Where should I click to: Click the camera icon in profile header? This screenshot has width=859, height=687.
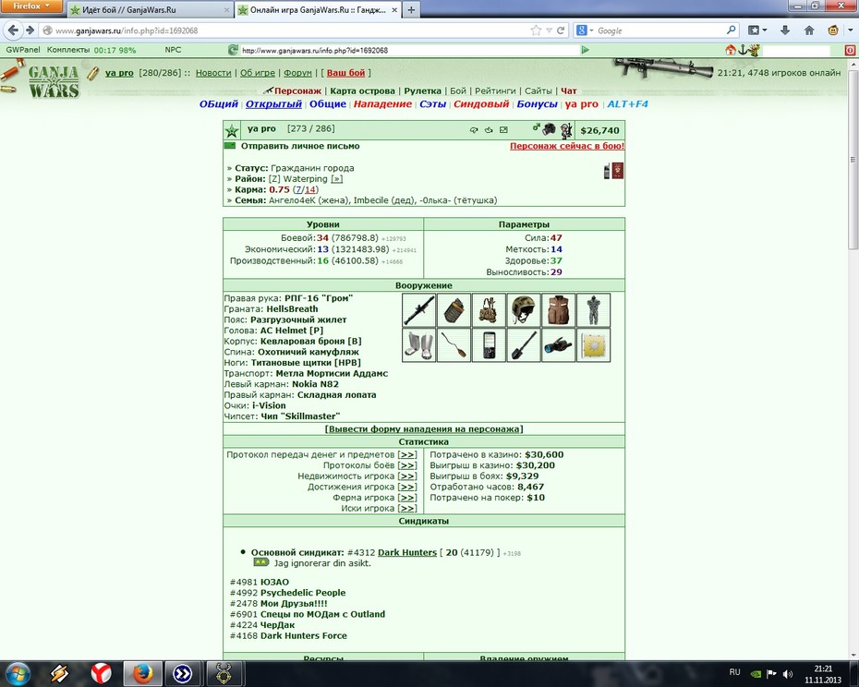[x=549, y=129]
